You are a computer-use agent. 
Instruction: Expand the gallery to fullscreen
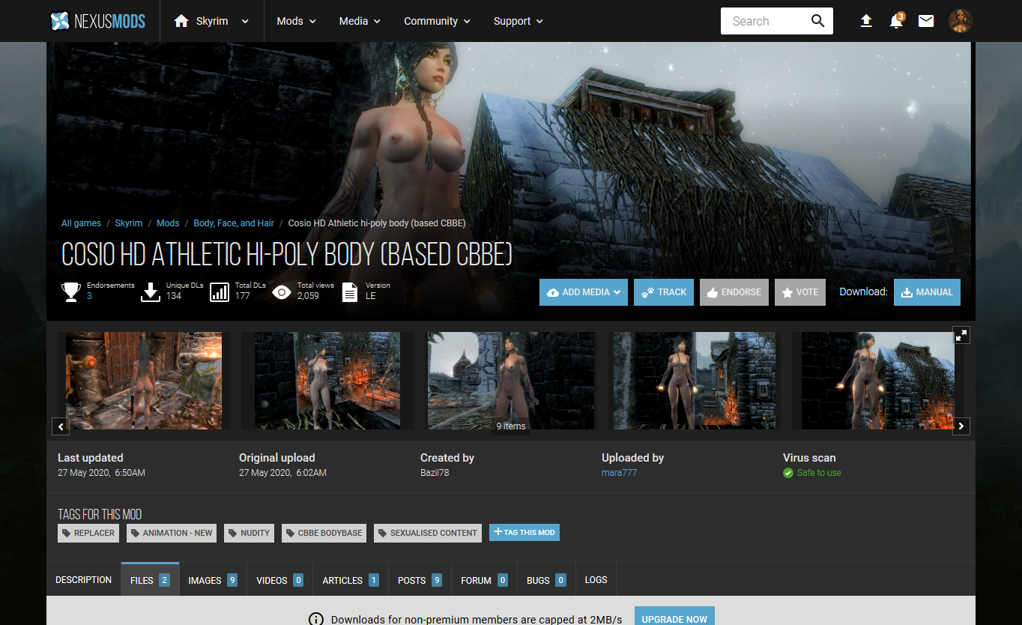pos(961,335)
